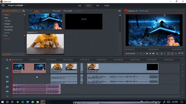Select the Everything filter

tap(8, 30)
